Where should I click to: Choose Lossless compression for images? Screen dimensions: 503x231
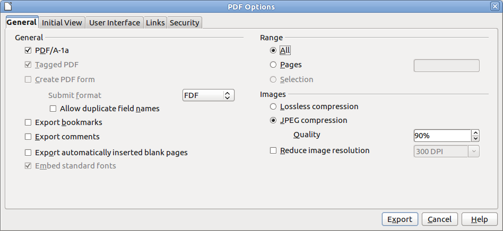tap(273, 106)
